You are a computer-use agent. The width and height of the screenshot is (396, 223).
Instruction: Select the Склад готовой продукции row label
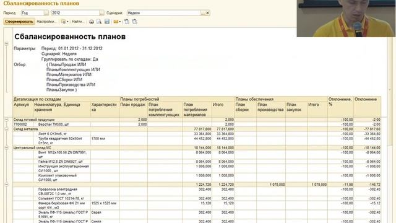tap(34, 120)
